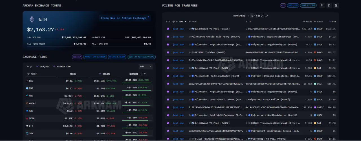Toggle the VOLUME ≥ $100K chip
Screen dimensions: 361x141
117,57
